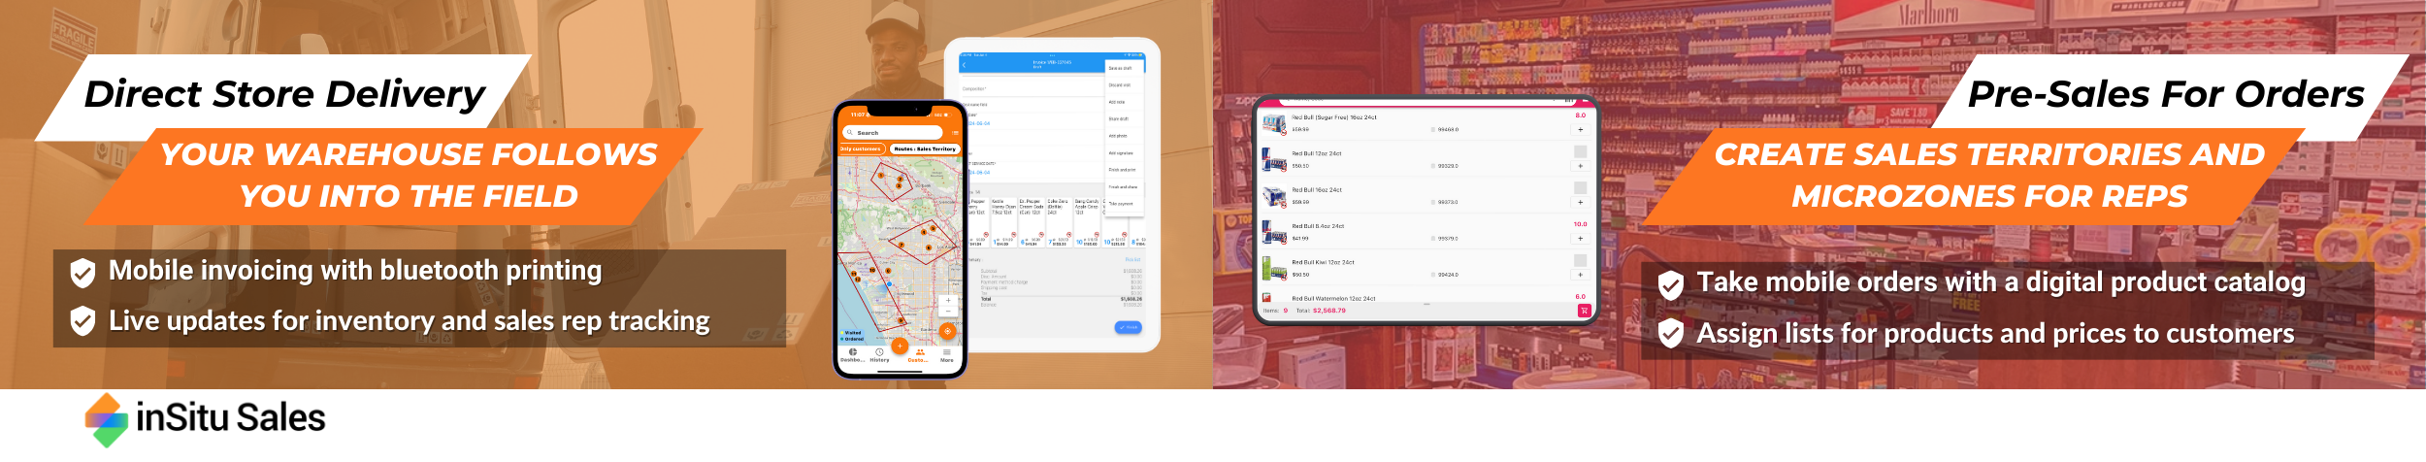Open the Price list link on invoice
Viewport: 2426px width, 462px height.
tap(1132, 260)
